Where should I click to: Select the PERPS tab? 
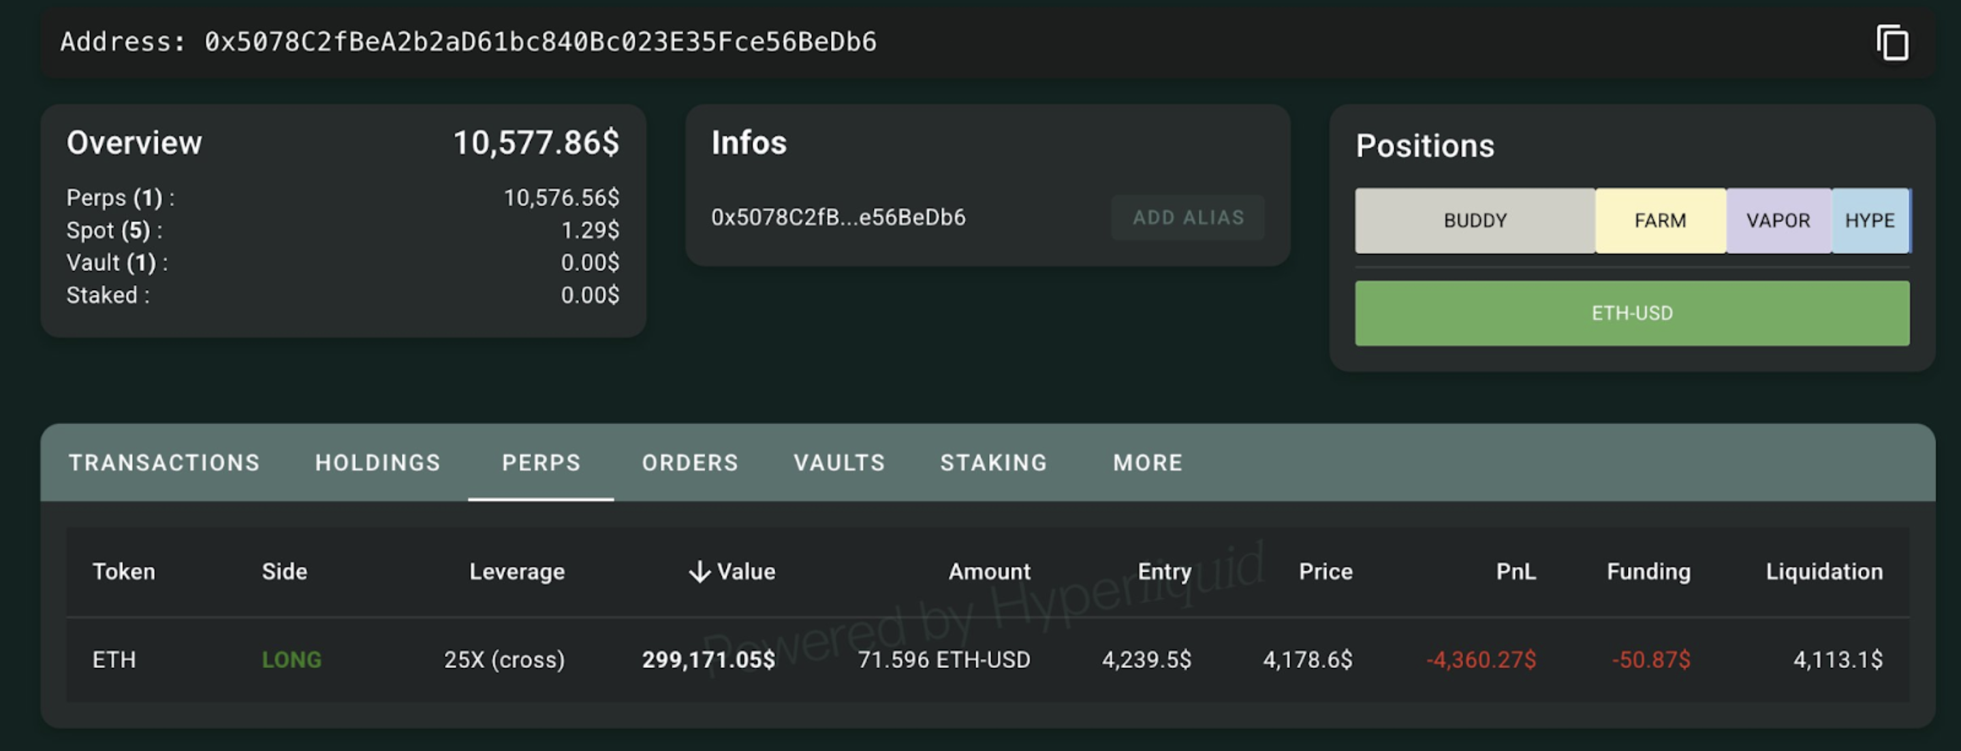pyautogui.click(x=542, y=462)
